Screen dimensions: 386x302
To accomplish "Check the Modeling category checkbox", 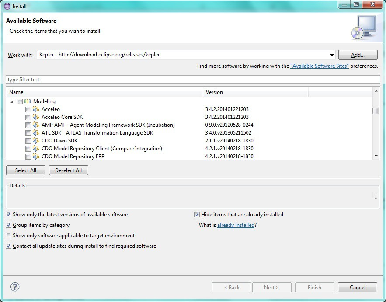I will click(20, 101).
